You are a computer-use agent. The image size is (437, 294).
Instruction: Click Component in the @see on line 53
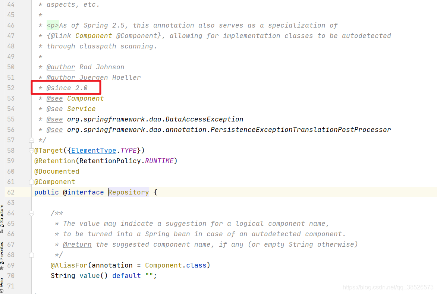[85, 98]
